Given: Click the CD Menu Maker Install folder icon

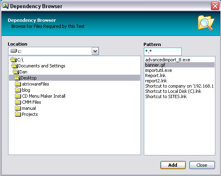Looking at the screenshot, I should click(18, 96).
